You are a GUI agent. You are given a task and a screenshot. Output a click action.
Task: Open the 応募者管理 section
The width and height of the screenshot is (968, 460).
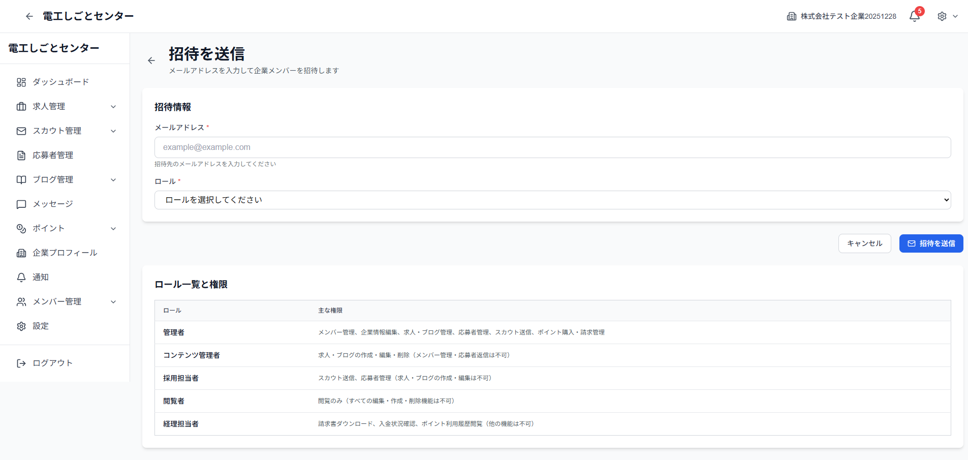tap(53, 155)
